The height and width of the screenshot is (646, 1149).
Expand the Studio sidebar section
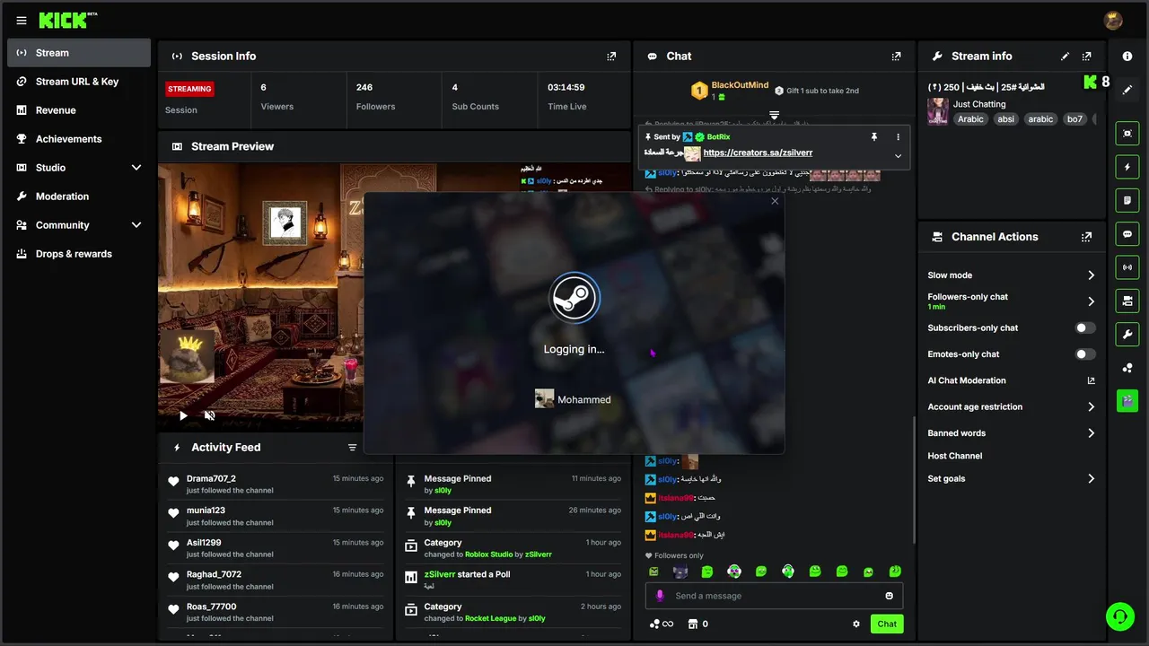click(x=136, y=168)
